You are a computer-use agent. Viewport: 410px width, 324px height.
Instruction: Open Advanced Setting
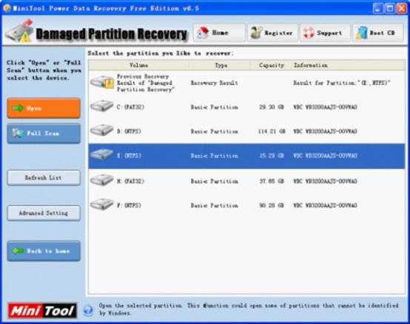(44, 213)
